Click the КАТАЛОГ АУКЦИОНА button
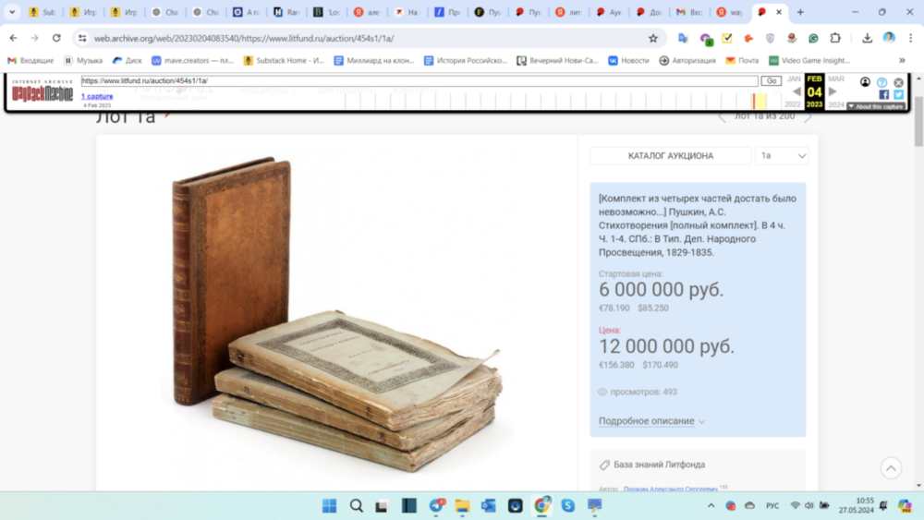This screenshot has height=520, width=924. pyautogui.click(x=670, y=156)
